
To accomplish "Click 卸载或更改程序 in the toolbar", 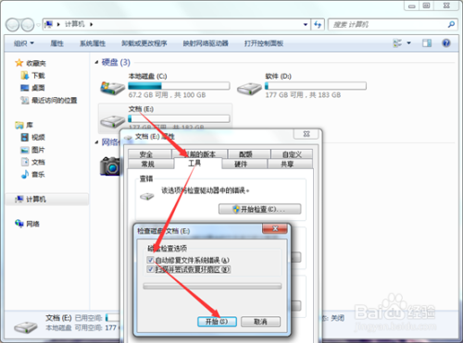I will [x=144, y=43].
